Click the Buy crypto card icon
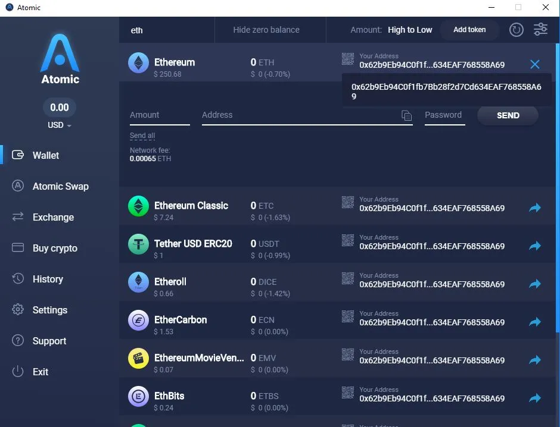Viewport: 560px width, 427px height. (x=18, y=247)
